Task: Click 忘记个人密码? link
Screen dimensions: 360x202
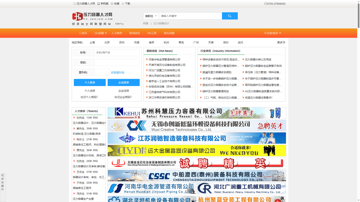Action: 89,97
